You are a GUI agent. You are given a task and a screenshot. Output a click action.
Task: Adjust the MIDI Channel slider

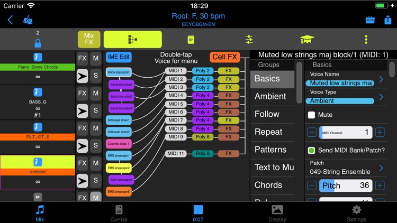point(346,132)
